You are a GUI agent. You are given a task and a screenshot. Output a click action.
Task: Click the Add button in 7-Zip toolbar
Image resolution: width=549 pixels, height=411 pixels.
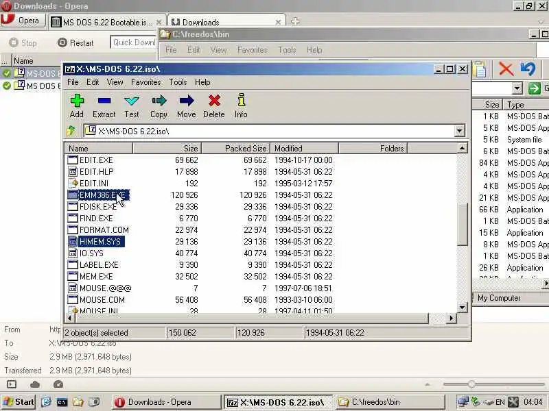77,106
